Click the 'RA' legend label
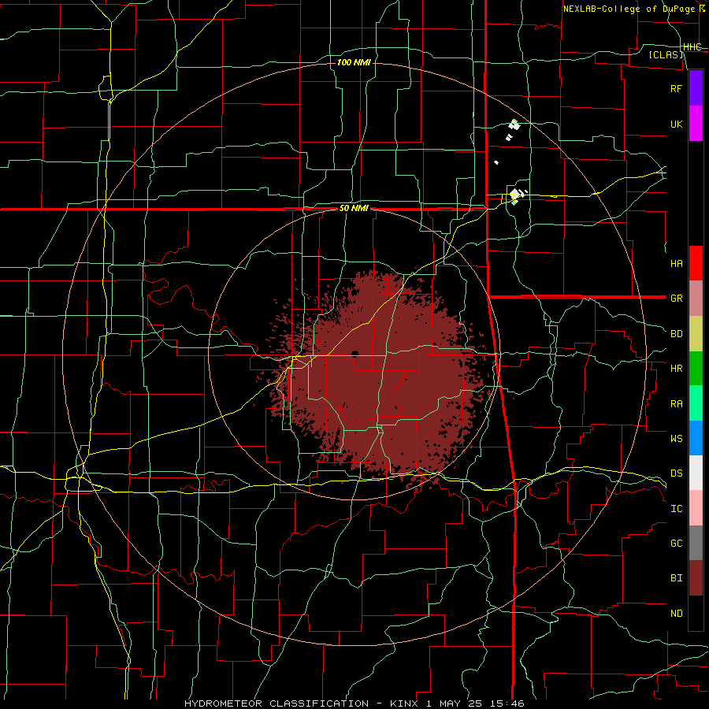Screen dimensions: 709x709 677,404
